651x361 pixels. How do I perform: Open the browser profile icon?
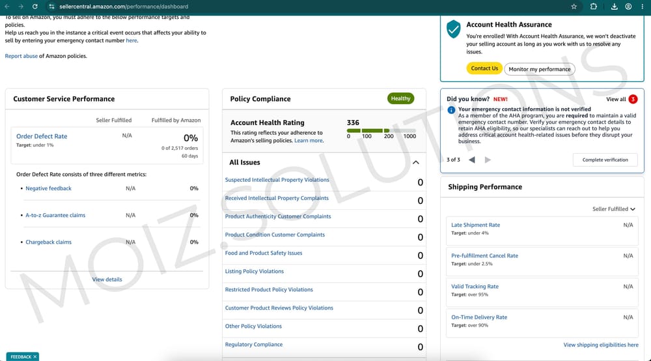(x=628, y=7)
